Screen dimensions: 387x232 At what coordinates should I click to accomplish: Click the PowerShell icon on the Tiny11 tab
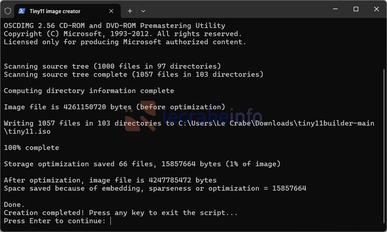coord(22,11)
